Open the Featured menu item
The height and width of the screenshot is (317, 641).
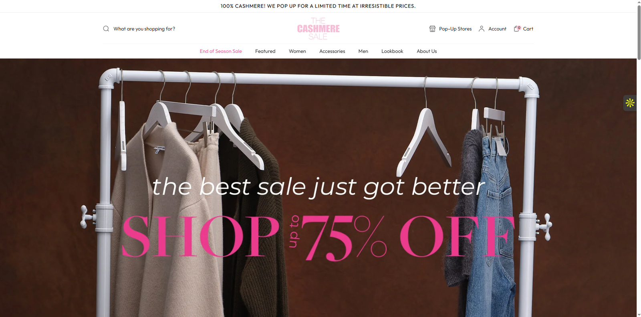tap(265, 51)
